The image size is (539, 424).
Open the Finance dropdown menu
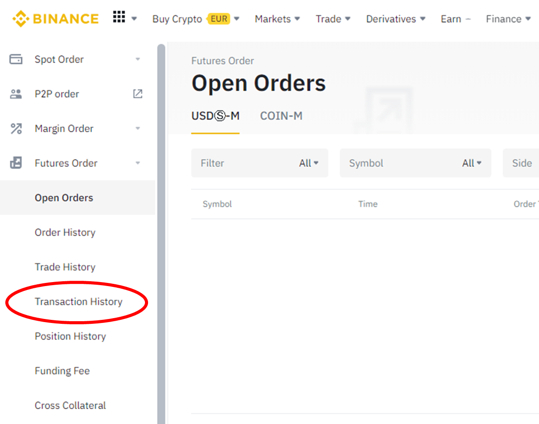508,19
